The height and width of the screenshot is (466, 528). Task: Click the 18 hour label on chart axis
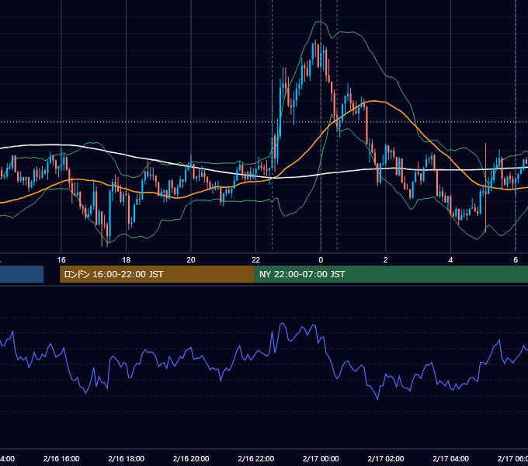point(127,260)
